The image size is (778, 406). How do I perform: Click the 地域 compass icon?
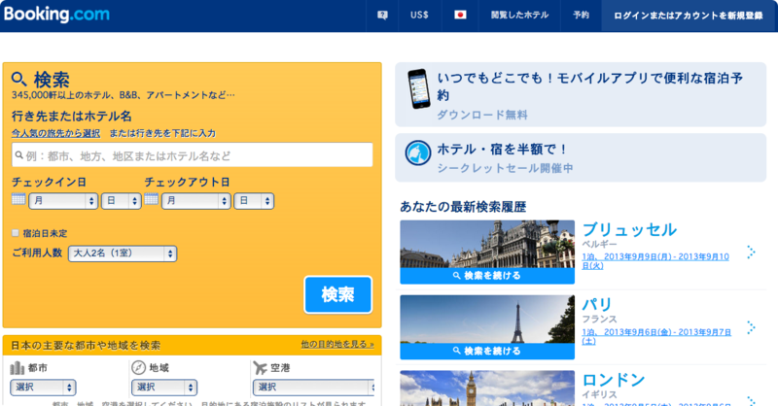click(138, 368)
